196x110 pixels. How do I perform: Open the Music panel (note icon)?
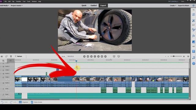[194, 57]
